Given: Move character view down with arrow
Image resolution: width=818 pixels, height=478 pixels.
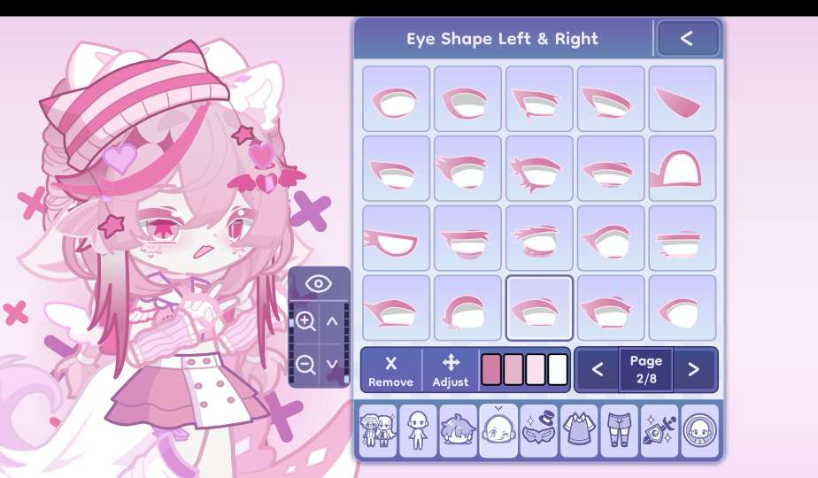Looking at the screenshot, I should click(332, 364).
